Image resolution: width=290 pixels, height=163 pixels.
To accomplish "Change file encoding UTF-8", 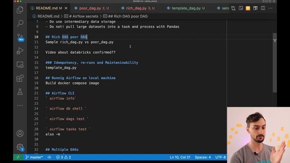I will [x=221, y=157].
